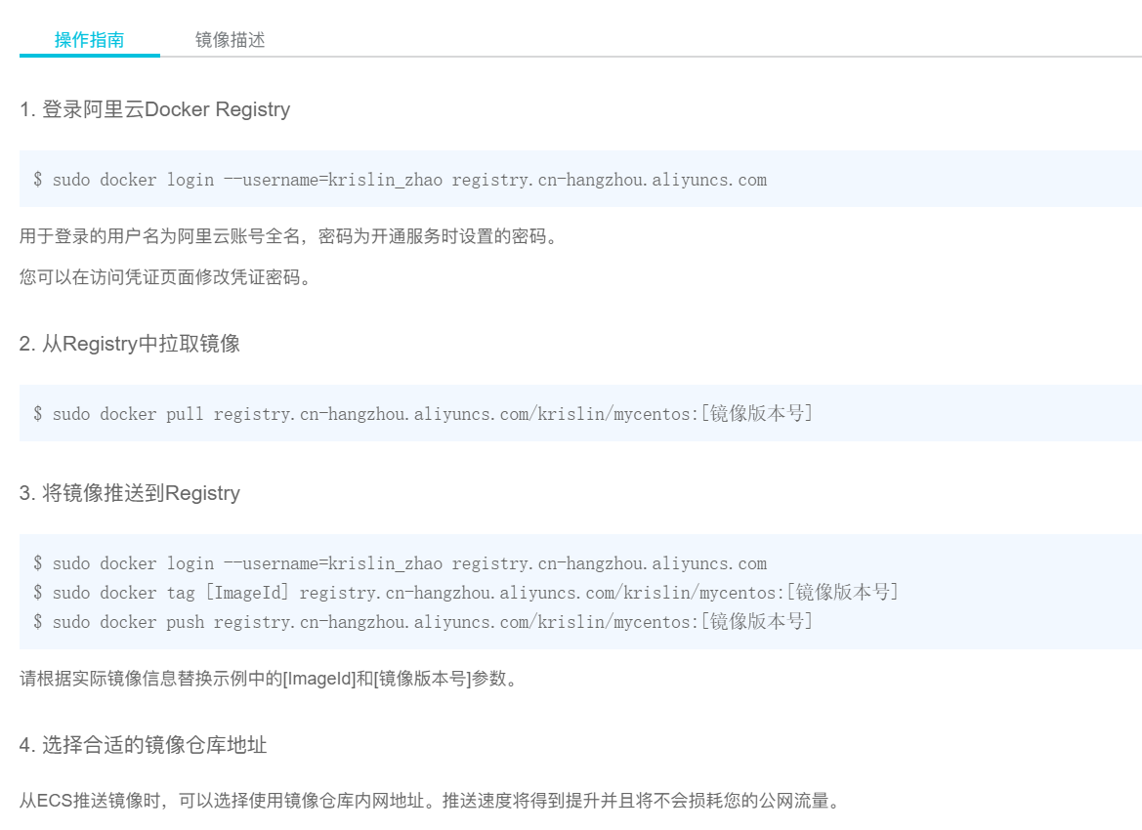Click the sudo docker pull command line
The width and height of the screenshot is (1142, 830).
422,414
